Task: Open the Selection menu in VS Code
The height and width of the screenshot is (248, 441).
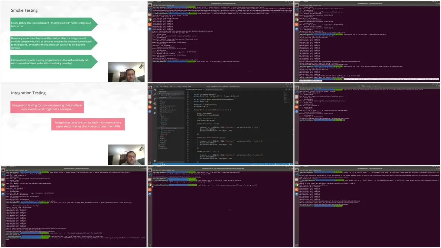Action: [x=166, y=86]
